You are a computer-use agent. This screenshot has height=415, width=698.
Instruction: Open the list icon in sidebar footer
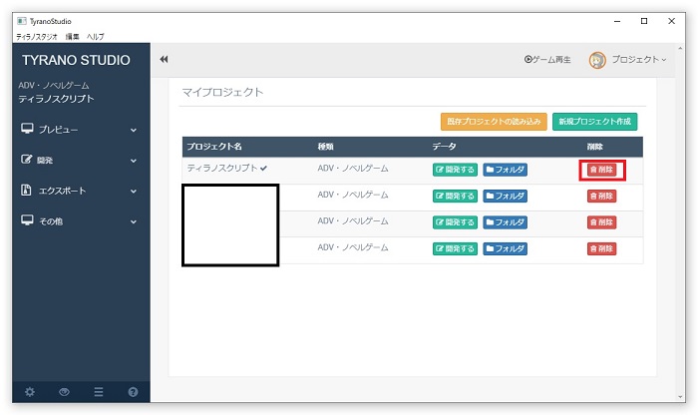click(99, 392)
